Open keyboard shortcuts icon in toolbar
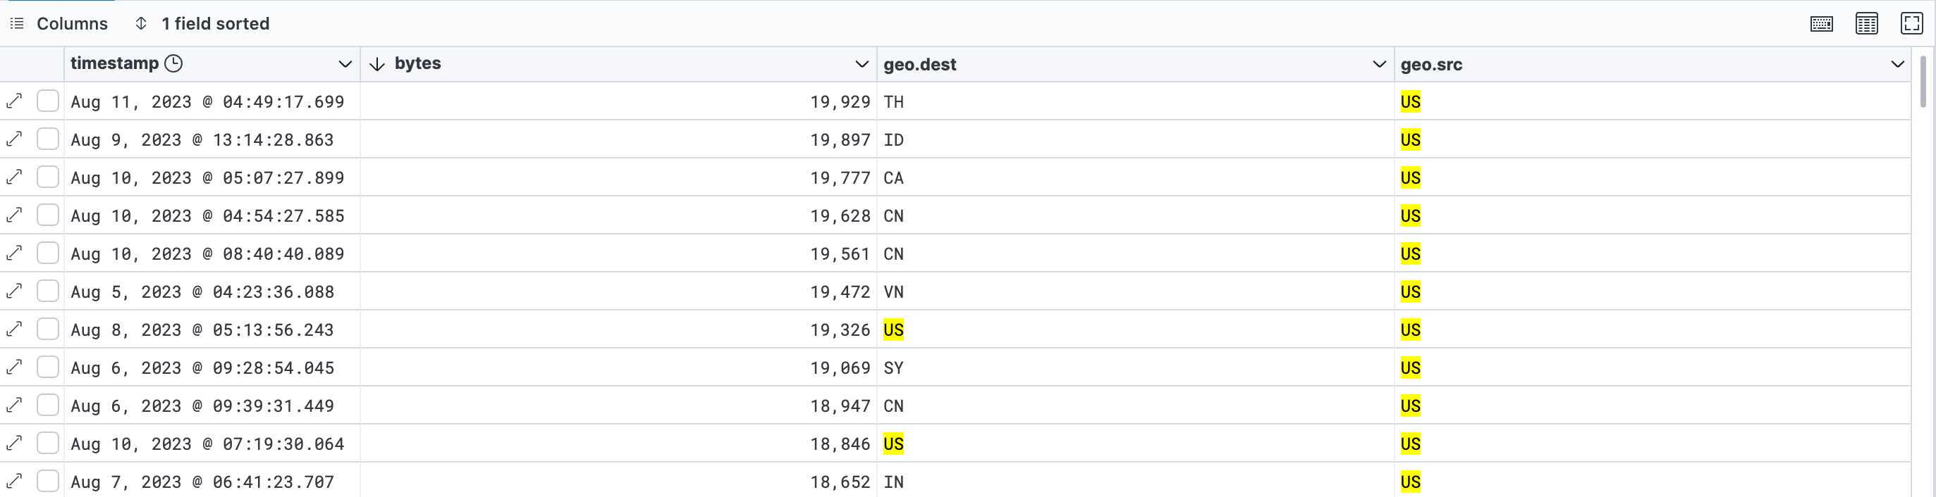The height and width of the screenshot is (497, 1936). [x=1821, y=24]
